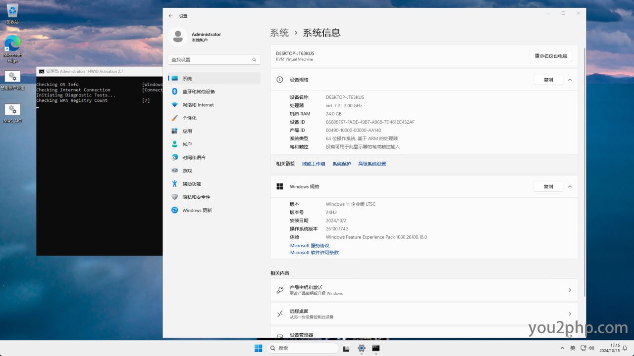This screenshot has height=356, width=634.
Task: Click the HWID Activation 2.7 window title
Action: [x=85, y=71]
